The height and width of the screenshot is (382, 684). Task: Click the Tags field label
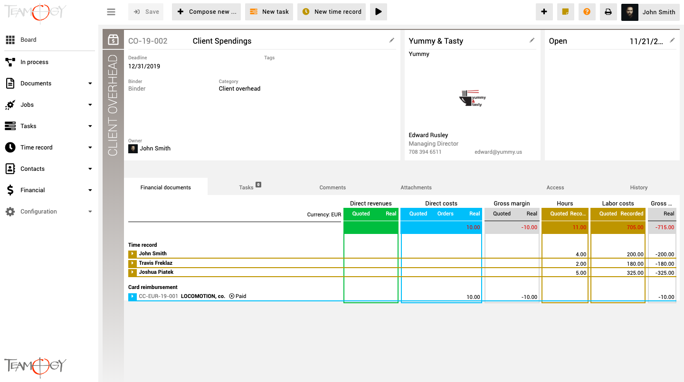pyautogui.click(x=269, y=58)
